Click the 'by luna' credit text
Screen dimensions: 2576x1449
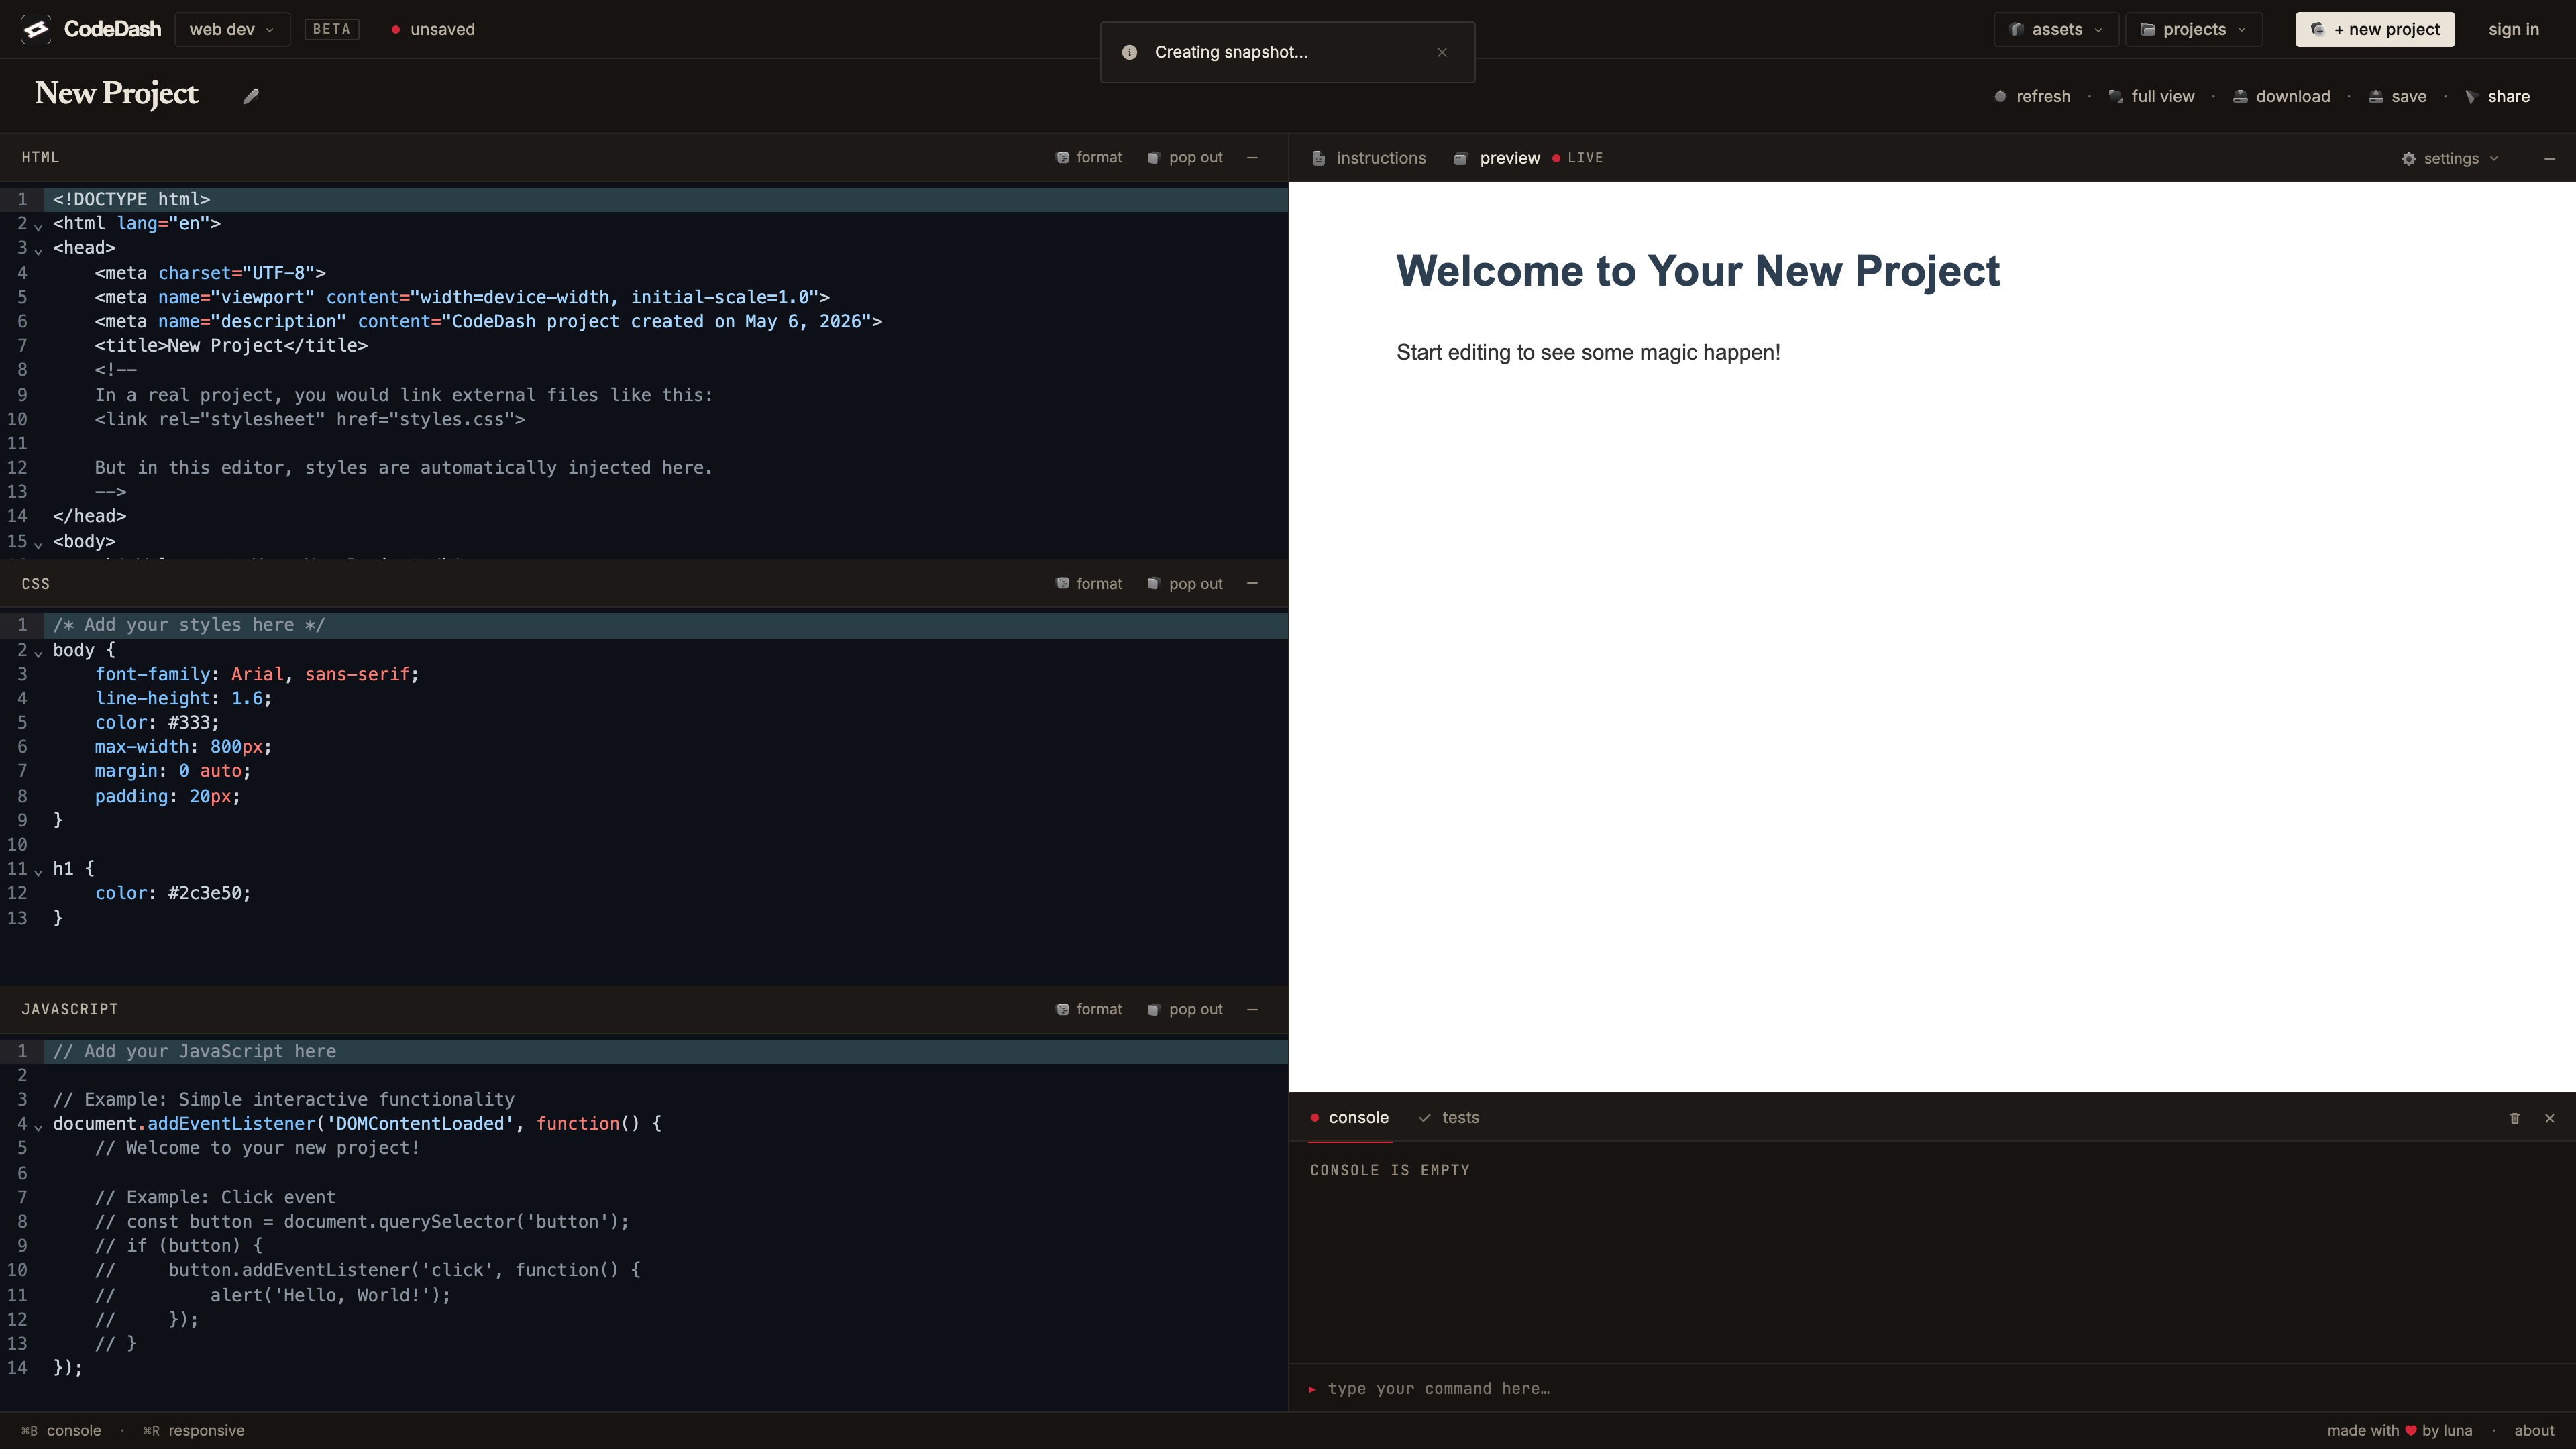pos(2447,1430)
